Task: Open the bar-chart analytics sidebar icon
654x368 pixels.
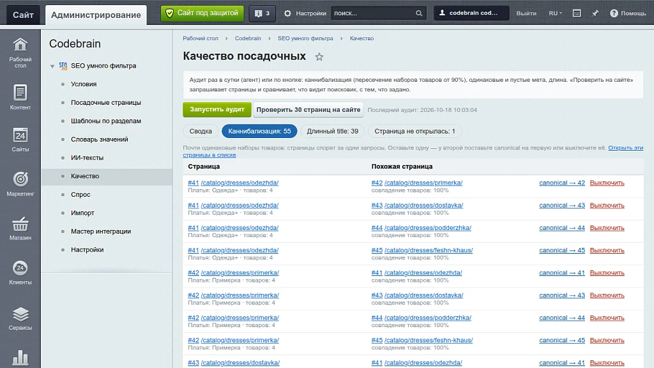Action: coord(20,358)
